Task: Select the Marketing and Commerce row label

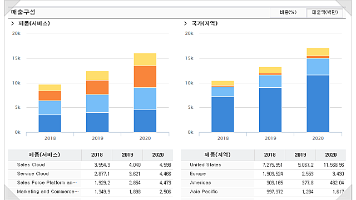Action: click(x=48, y=192)
